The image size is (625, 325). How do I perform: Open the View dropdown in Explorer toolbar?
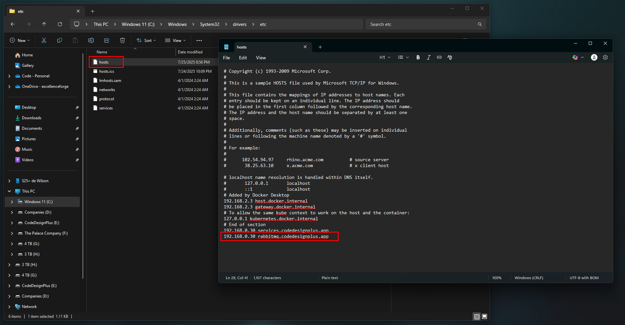175,40
